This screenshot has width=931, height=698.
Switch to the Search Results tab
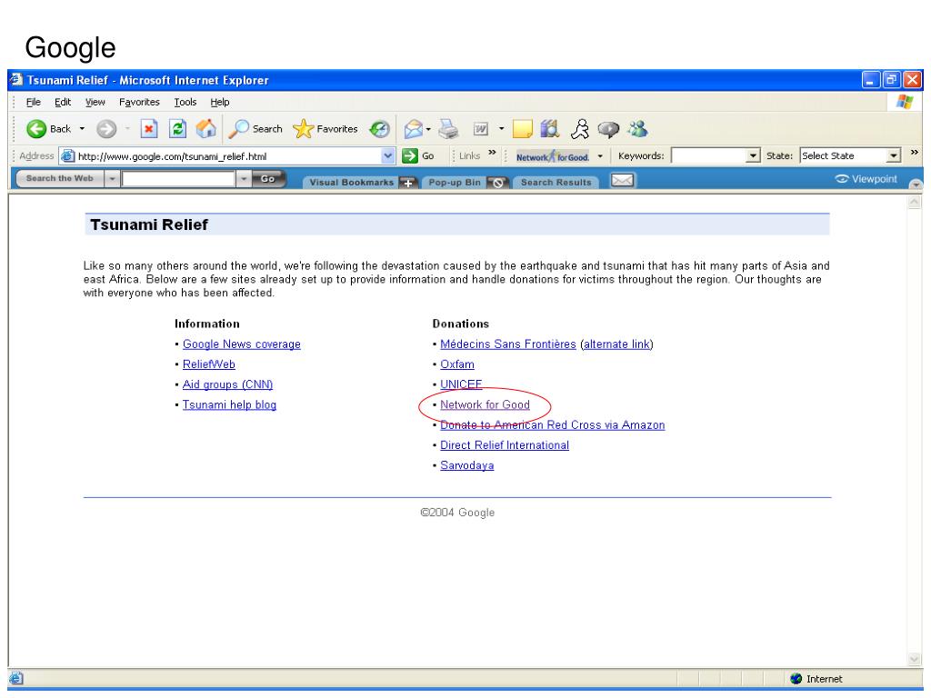point(556,183)
